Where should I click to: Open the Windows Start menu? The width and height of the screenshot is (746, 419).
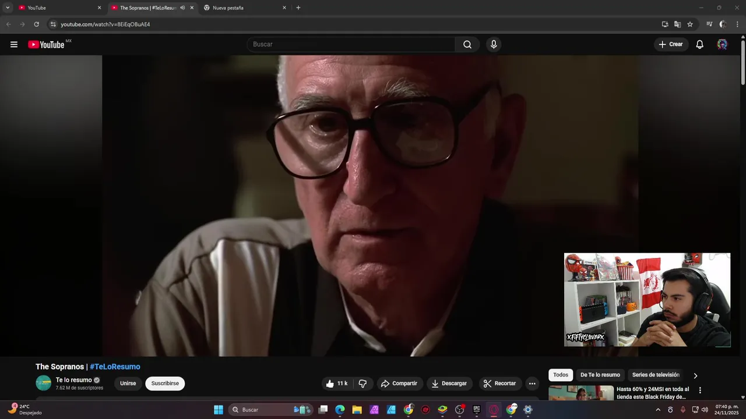click(219, 410)
